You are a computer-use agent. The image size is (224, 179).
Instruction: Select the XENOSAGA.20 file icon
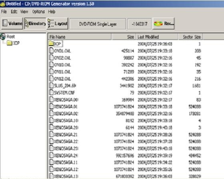click(51, 127)
